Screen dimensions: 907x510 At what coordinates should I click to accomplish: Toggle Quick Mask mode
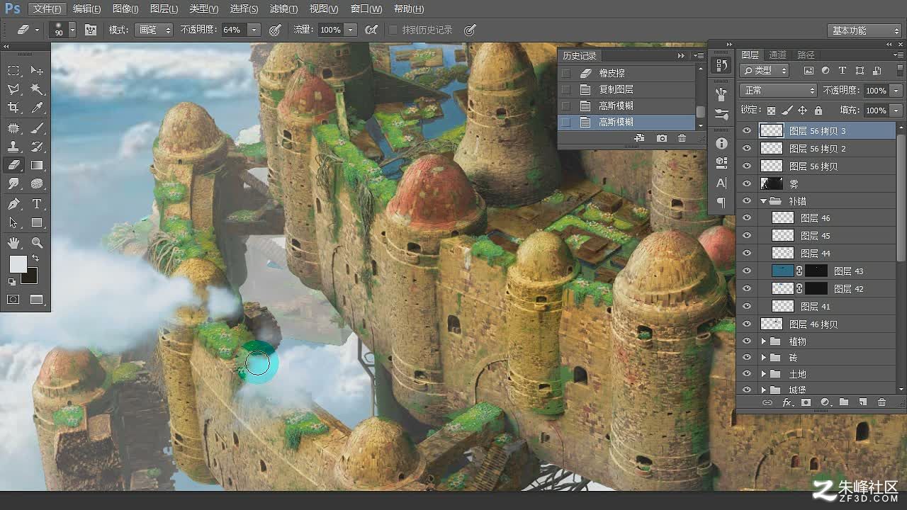coord(13,300)
